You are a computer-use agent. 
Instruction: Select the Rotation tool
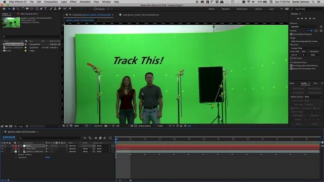(x=23, y=9)
